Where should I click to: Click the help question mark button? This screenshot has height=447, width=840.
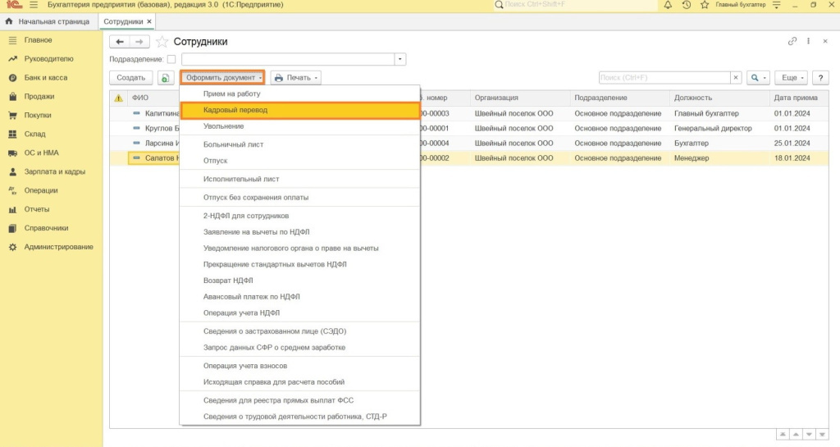pos(819,78)
